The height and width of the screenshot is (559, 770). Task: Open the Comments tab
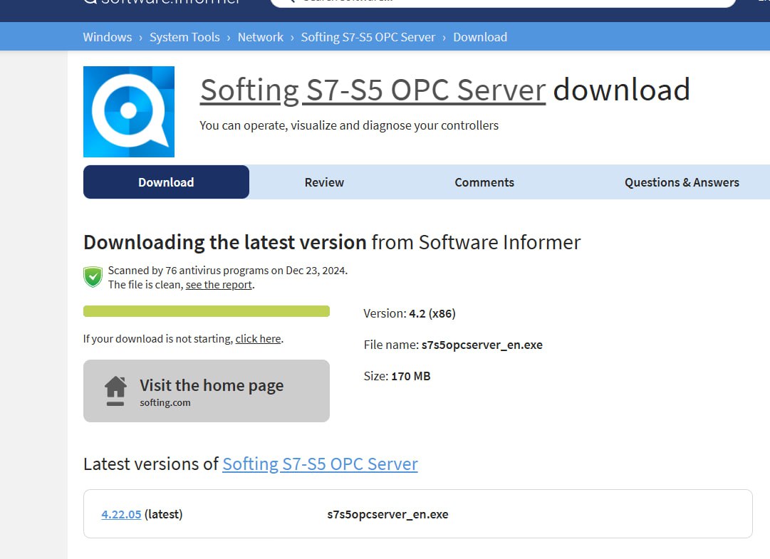pos(484,182)
